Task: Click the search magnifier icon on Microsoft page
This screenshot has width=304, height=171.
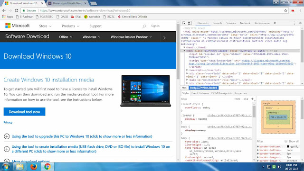Action: pos(144,26)
